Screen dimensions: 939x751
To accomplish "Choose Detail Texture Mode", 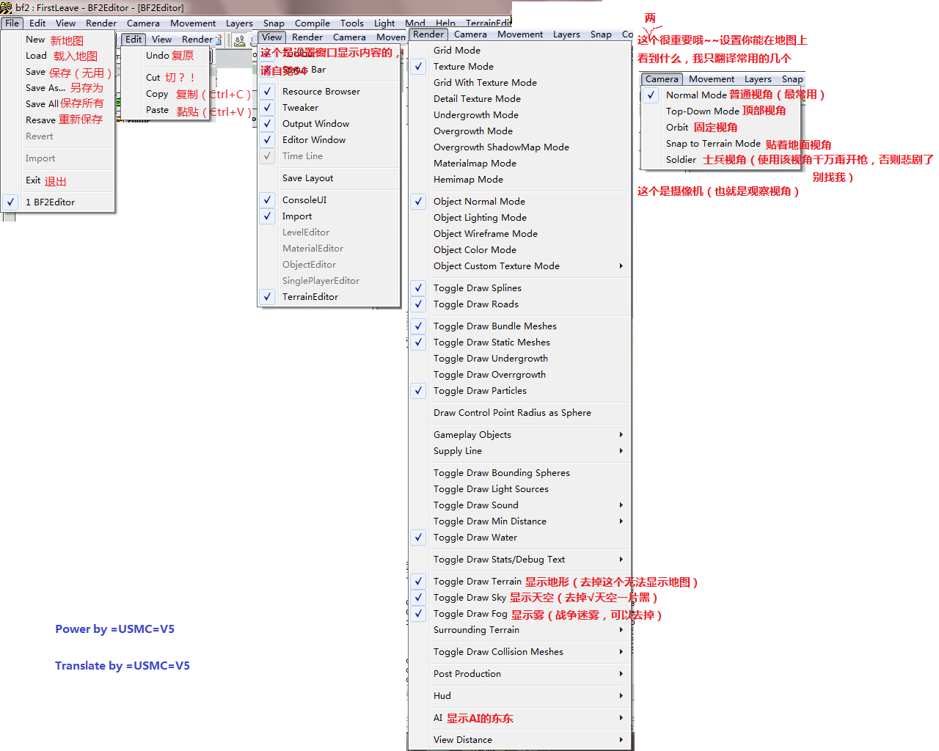I will pos(519,99).
